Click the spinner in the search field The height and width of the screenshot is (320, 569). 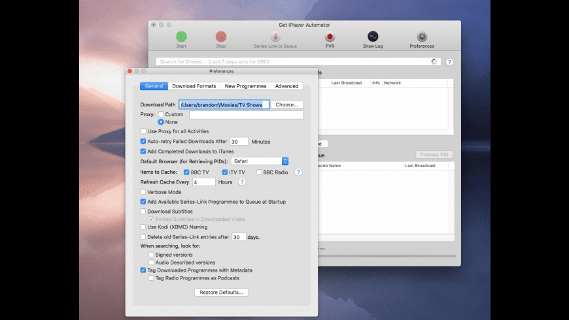click(x=434, y=61)
